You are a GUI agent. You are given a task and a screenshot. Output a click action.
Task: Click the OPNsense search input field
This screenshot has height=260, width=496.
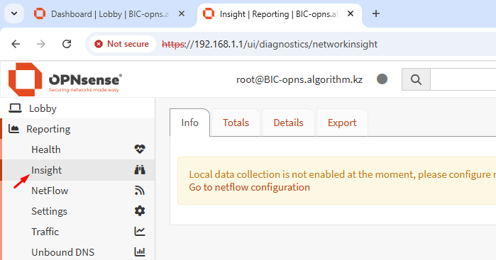(x=463, y=79)
